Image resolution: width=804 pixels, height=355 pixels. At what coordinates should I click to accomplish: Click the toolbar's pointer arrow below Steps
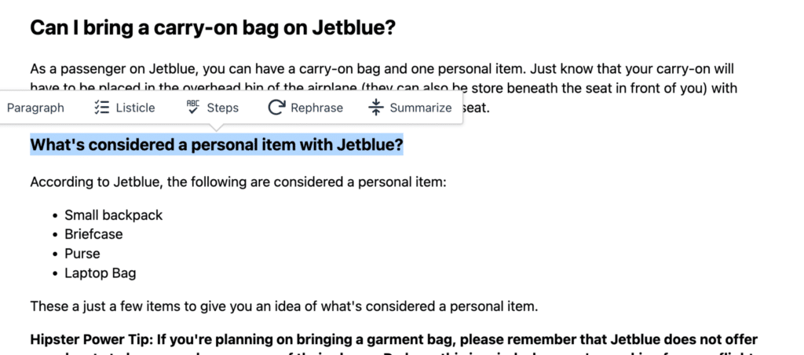tap(217, 127)
